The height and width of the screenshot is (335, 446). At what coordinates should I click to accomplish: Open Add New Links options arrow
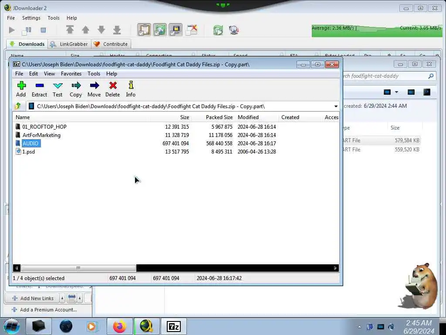[x=62, y=298]
